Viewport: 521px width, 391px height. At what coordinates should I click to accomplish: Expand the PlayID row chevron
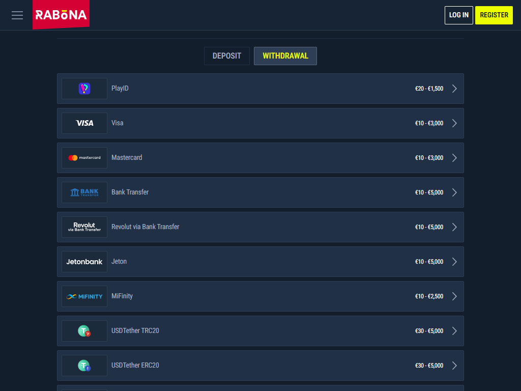(x=454, y=89)
